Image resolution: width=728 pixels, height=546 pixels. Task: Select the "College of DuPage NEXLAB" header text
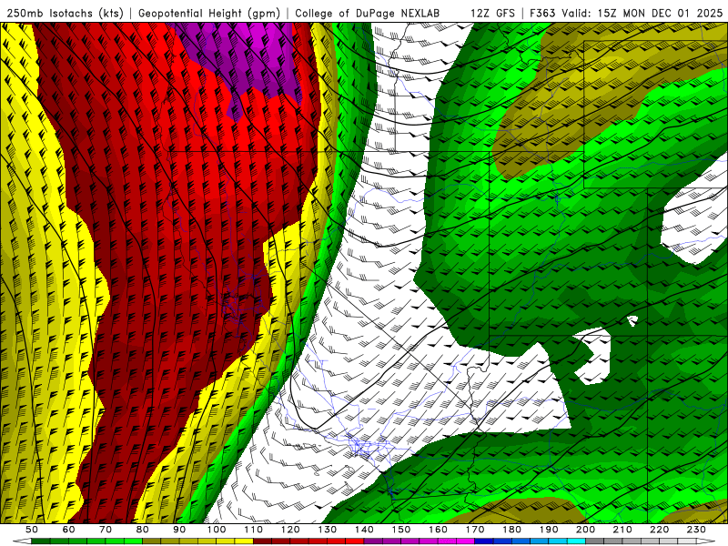tap(368, 13)
